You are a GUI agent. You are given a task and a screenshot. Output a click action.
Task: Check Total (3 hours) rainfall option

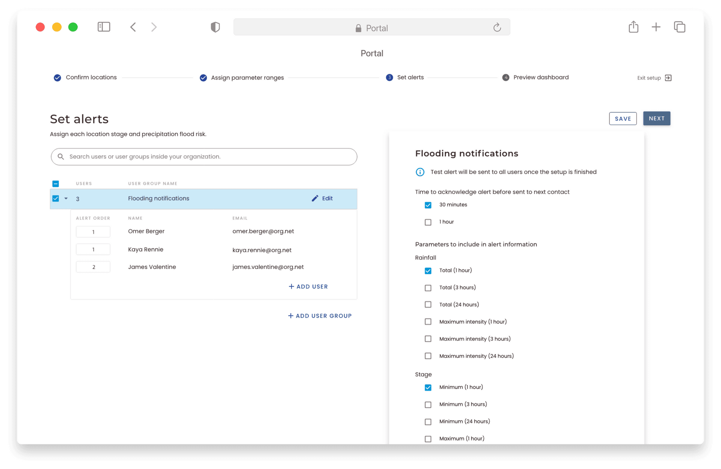[x=428, y=288]
